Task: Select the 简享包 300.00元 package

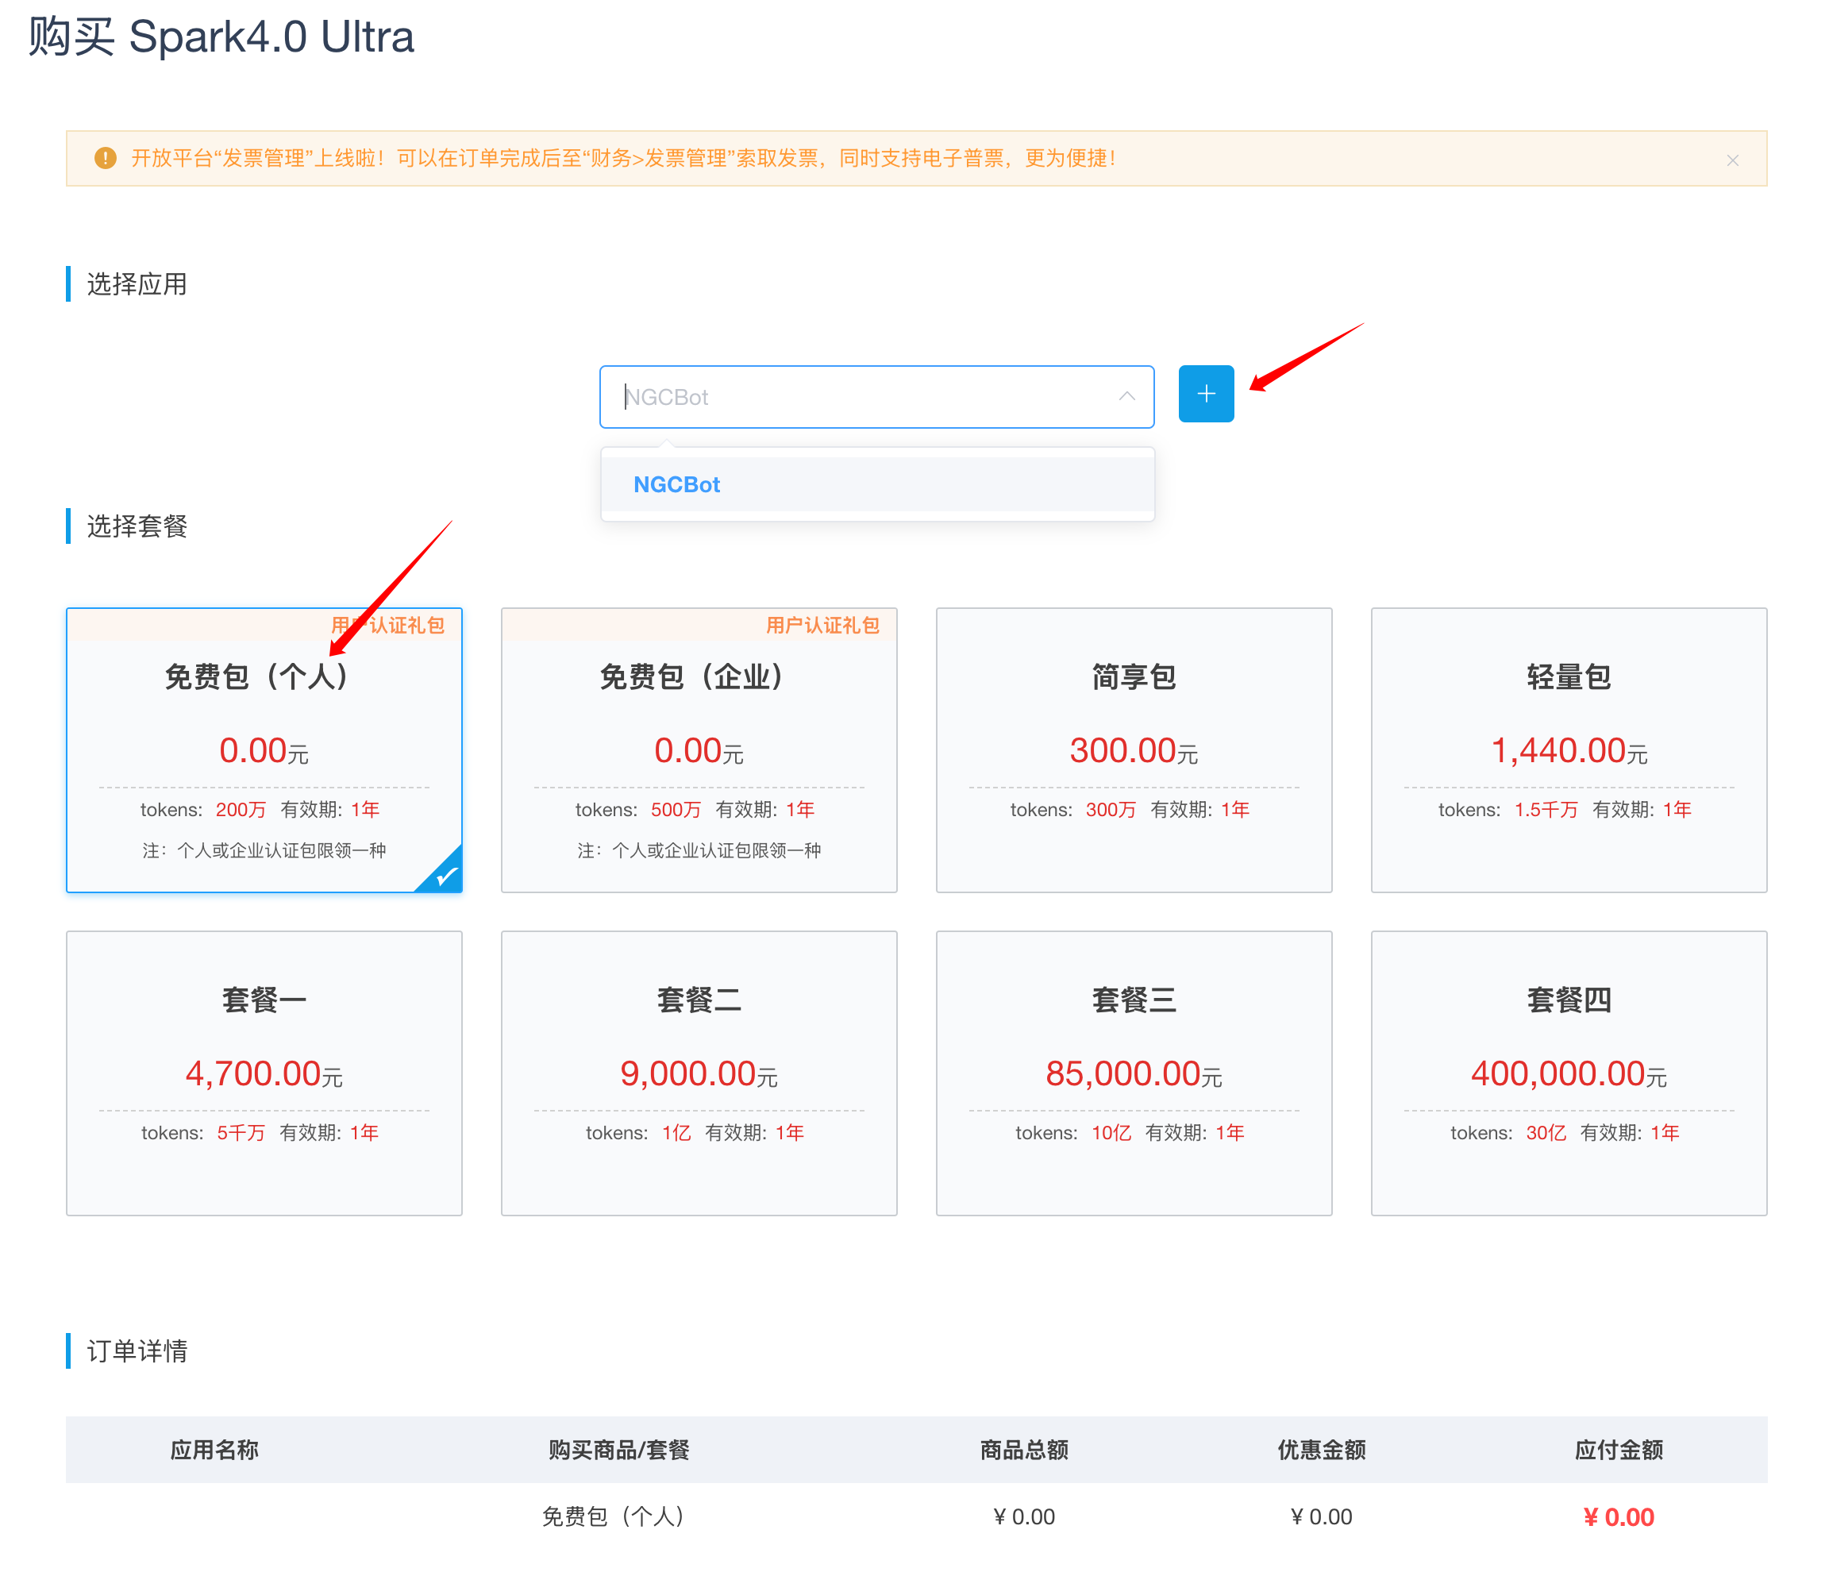Action: (x=1134, y=749)
